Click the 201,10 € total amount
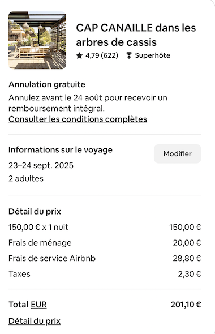This screenshot has width=215, height=334. tap(186, 305)
